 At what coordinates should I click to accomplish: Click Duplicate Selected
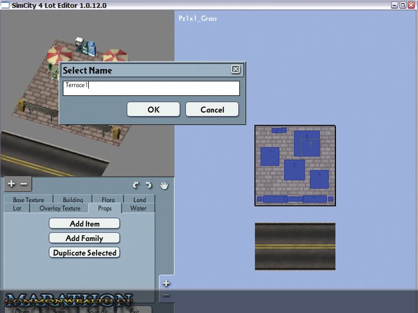click(84, 252)
